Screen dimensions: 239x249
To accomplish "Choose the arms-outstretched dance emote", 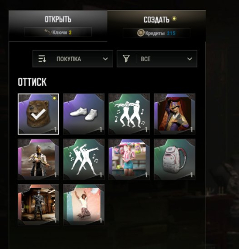I will coord(84,160).
